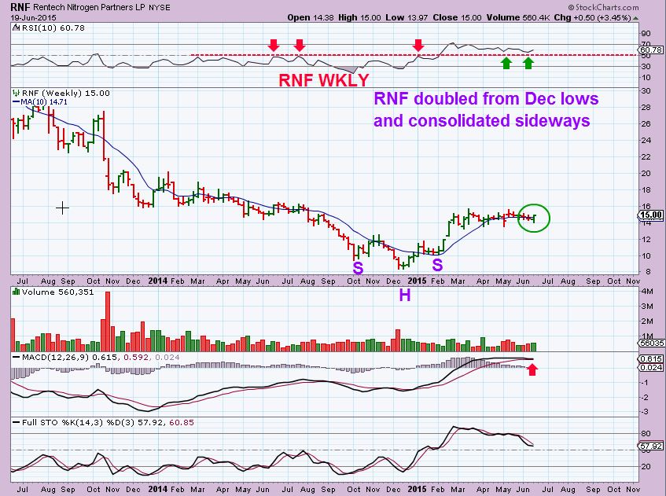The width and height of the screenshot is (666, 496).
Task: Click 2014 on the bottom time axis
Action: point(157,489)
